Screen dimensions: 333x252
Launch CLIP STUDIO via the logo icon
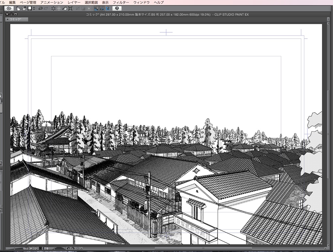tap(8, 9)
